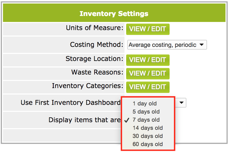Open VIEW / EDIT for Inventory Categories
The height and width of the screenshot is (152, 229).
(148, 87)
